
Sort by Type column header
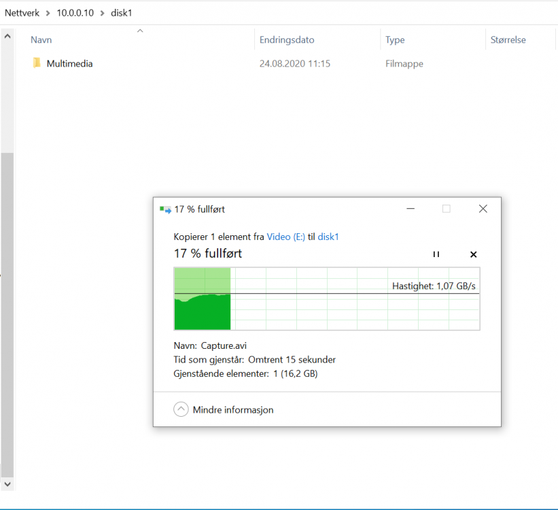coord(395,40)
